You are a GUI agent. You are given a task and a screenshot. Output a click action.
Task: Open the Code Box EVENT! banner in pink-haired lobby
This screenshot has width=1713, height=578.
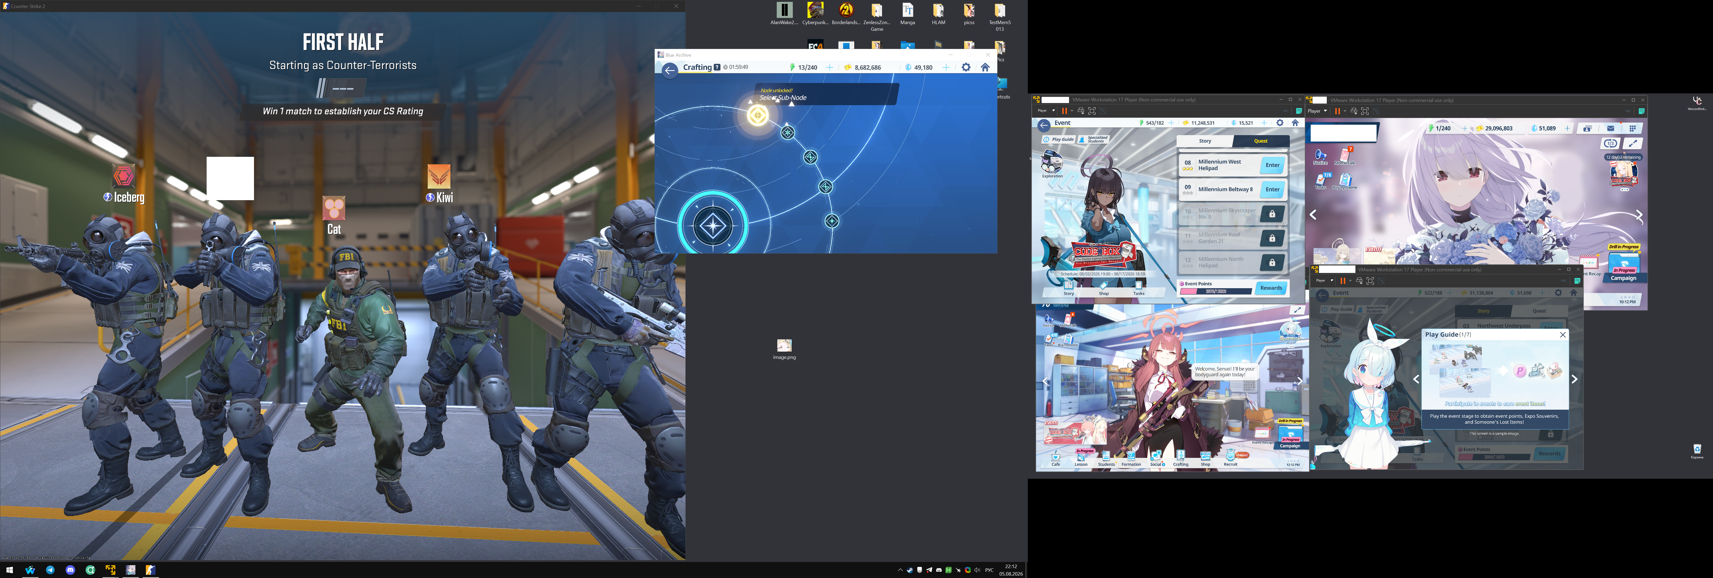[x=1075, y=432]
